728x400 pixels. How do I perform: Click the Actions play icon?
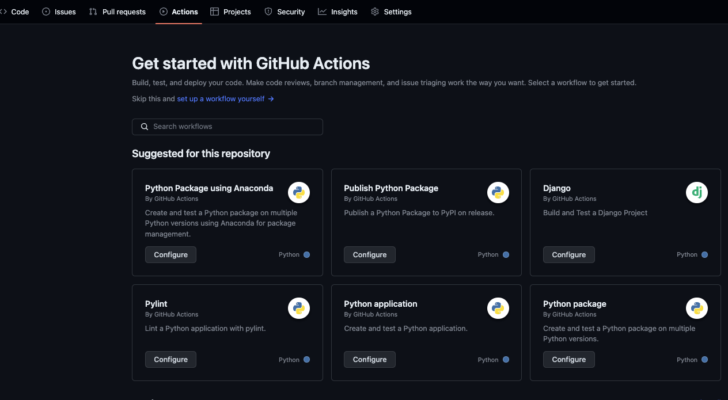tap(164, 12)
